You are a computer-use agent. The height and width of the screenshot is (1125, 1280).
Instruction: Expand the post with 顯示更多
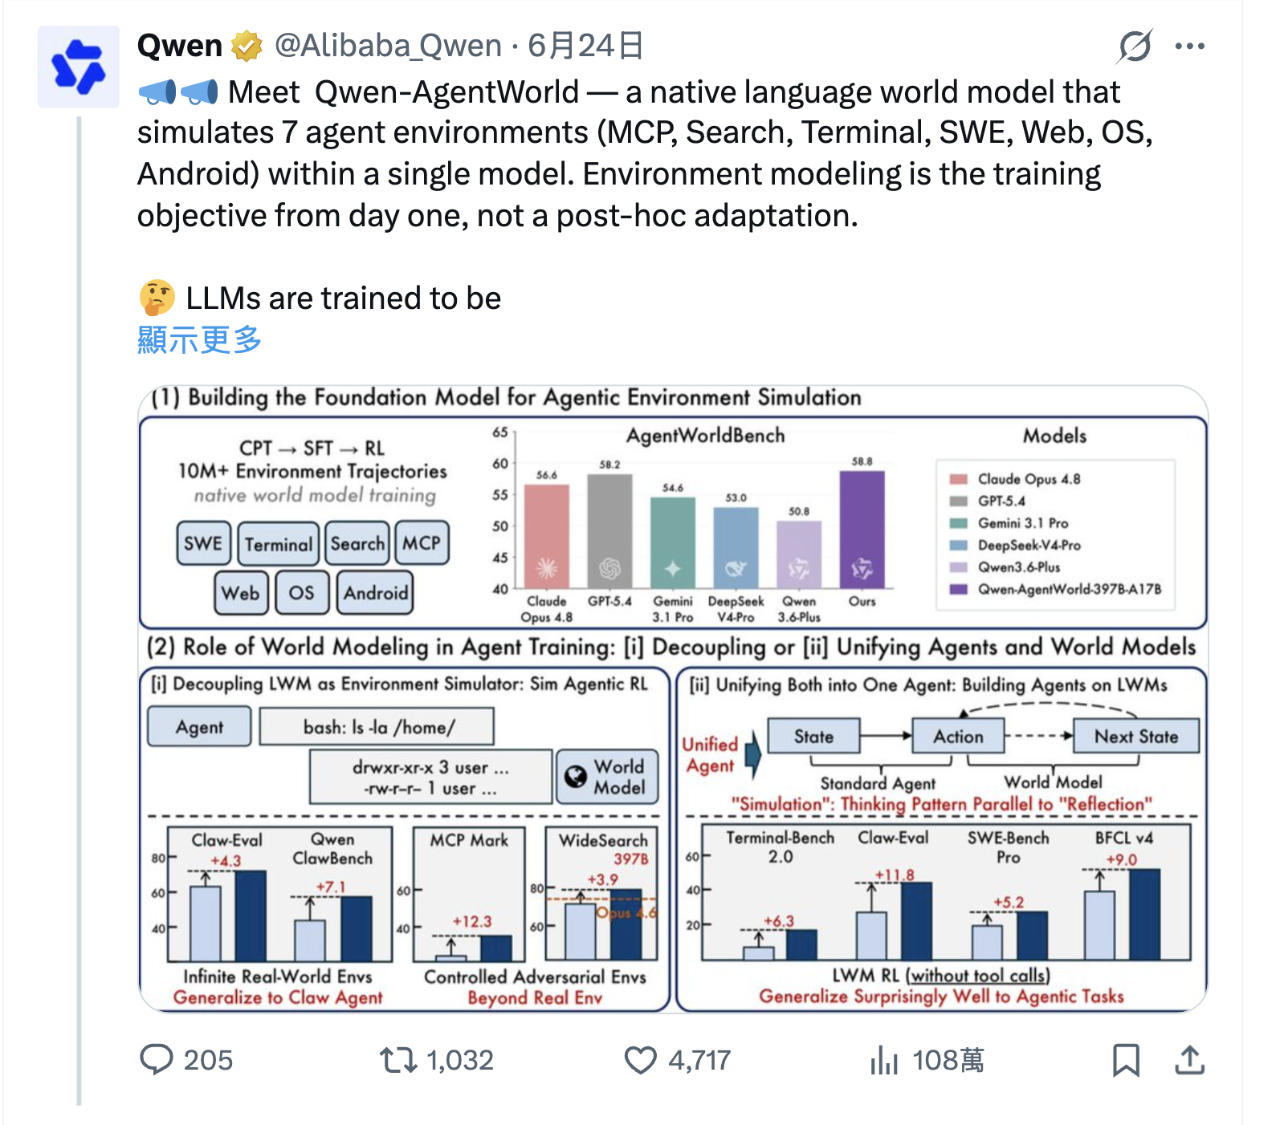[x=199, y=339]
